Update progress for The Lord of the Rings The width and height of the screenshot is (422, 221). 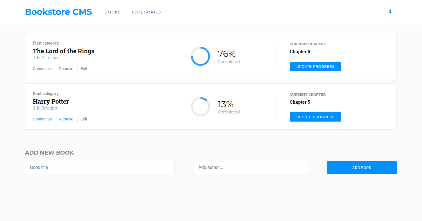point(315,66)
